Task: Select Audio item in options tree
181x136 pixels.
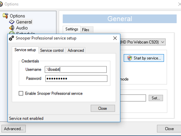Action: tap(22, 28)
